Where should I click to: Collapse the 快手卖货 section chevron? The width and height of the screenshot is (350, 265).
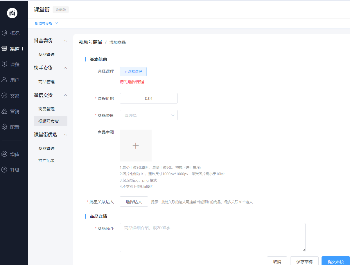65,68
